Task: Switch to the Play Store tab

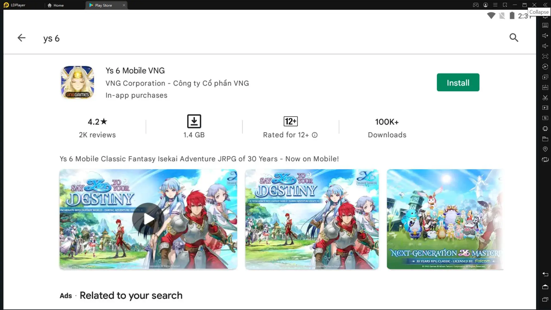Action: click(103, 5)
